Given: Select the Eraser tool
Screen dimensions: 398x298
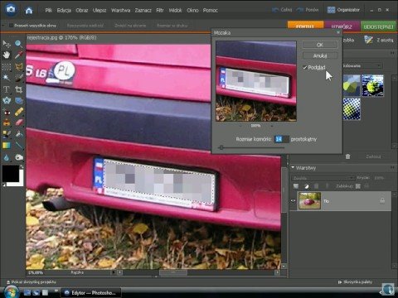Looking at the screenshot, I should (x=18, y=123).
